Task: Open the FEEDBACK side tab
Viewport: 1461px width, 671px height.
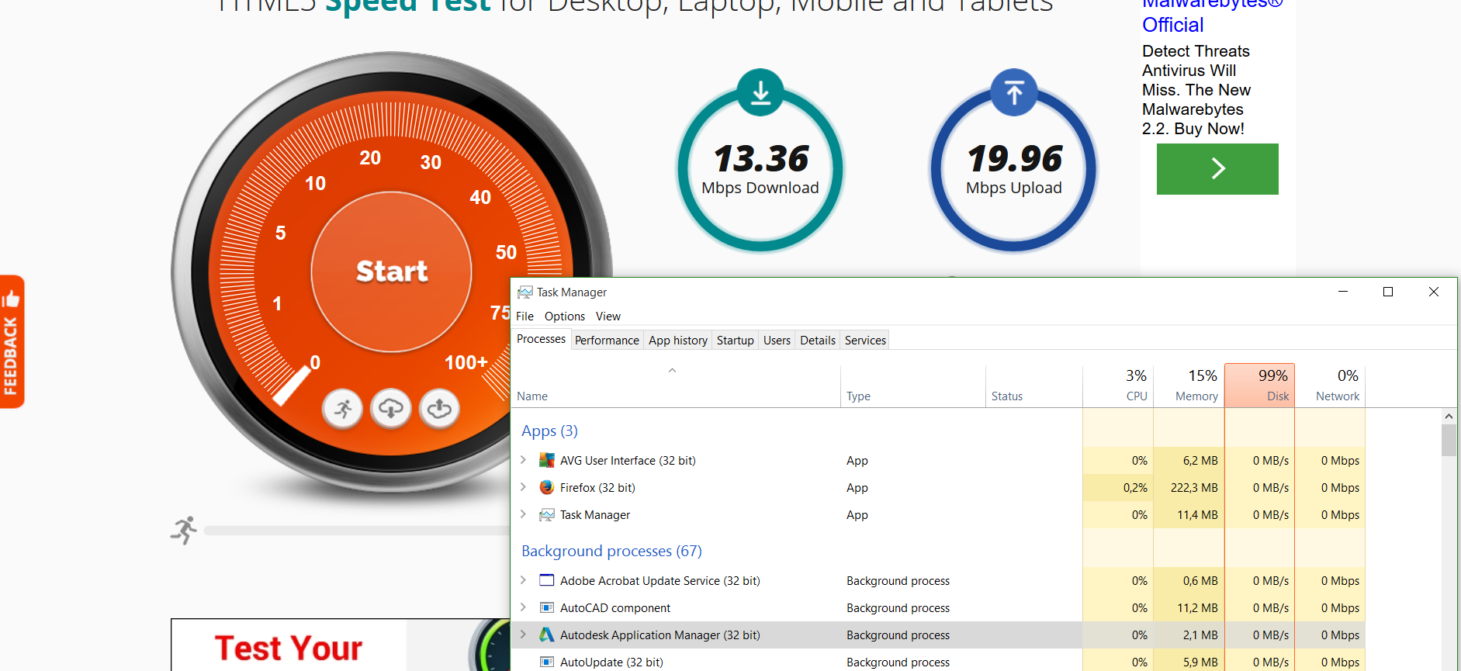Action: coord(12,341)
